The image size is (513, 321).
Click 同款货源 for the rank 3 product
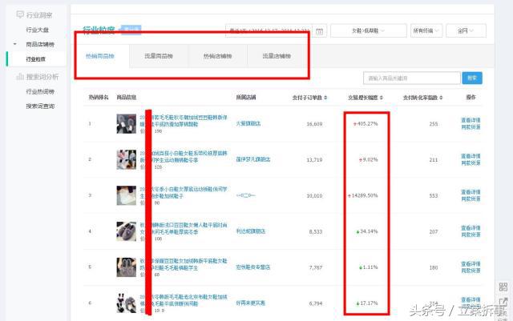click(471, 199)
